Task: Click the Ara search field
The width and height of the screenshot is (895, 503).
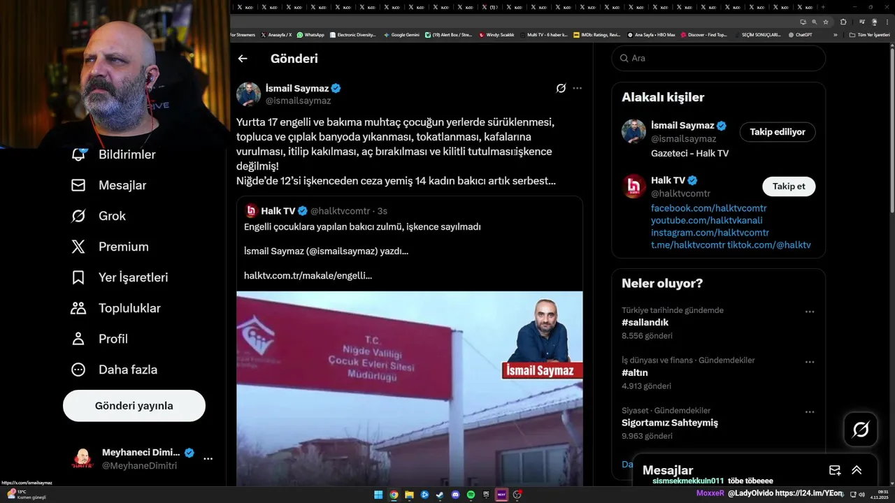Action: click(x=719, y=58)
